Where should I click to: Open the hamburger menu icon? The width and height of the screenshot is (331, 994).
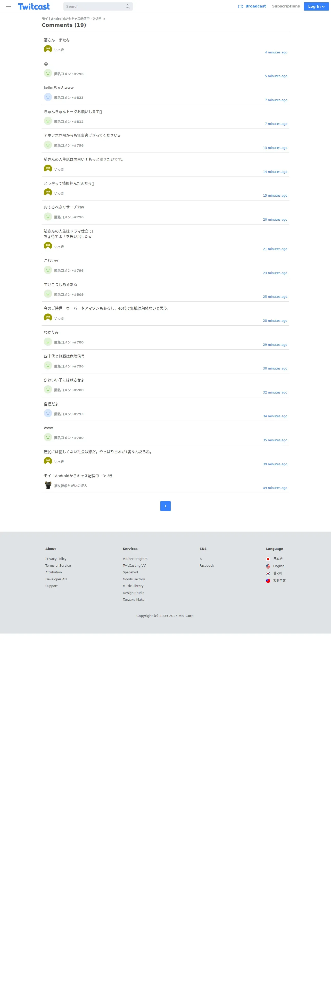coord(9,6)
